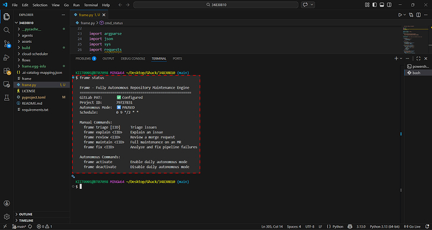Switch to the DEBUG CONSOLE tab

click(133, 58)
